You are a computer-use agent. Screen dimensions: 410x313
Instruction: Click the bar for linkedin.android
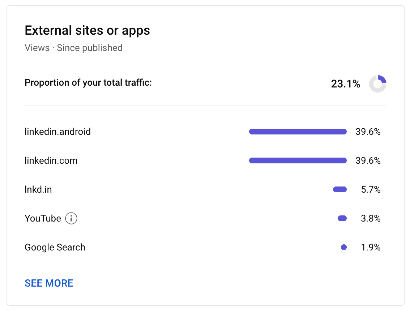298,132
